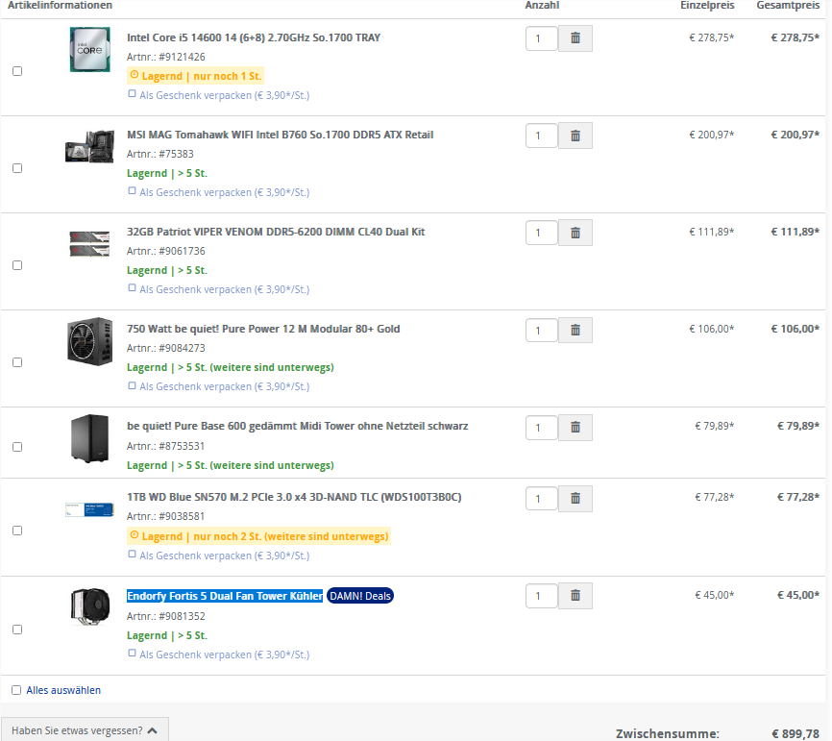
Task: Enable gift wrapping for Patriot VIPER VENOM
Action: tap(133, 288)
